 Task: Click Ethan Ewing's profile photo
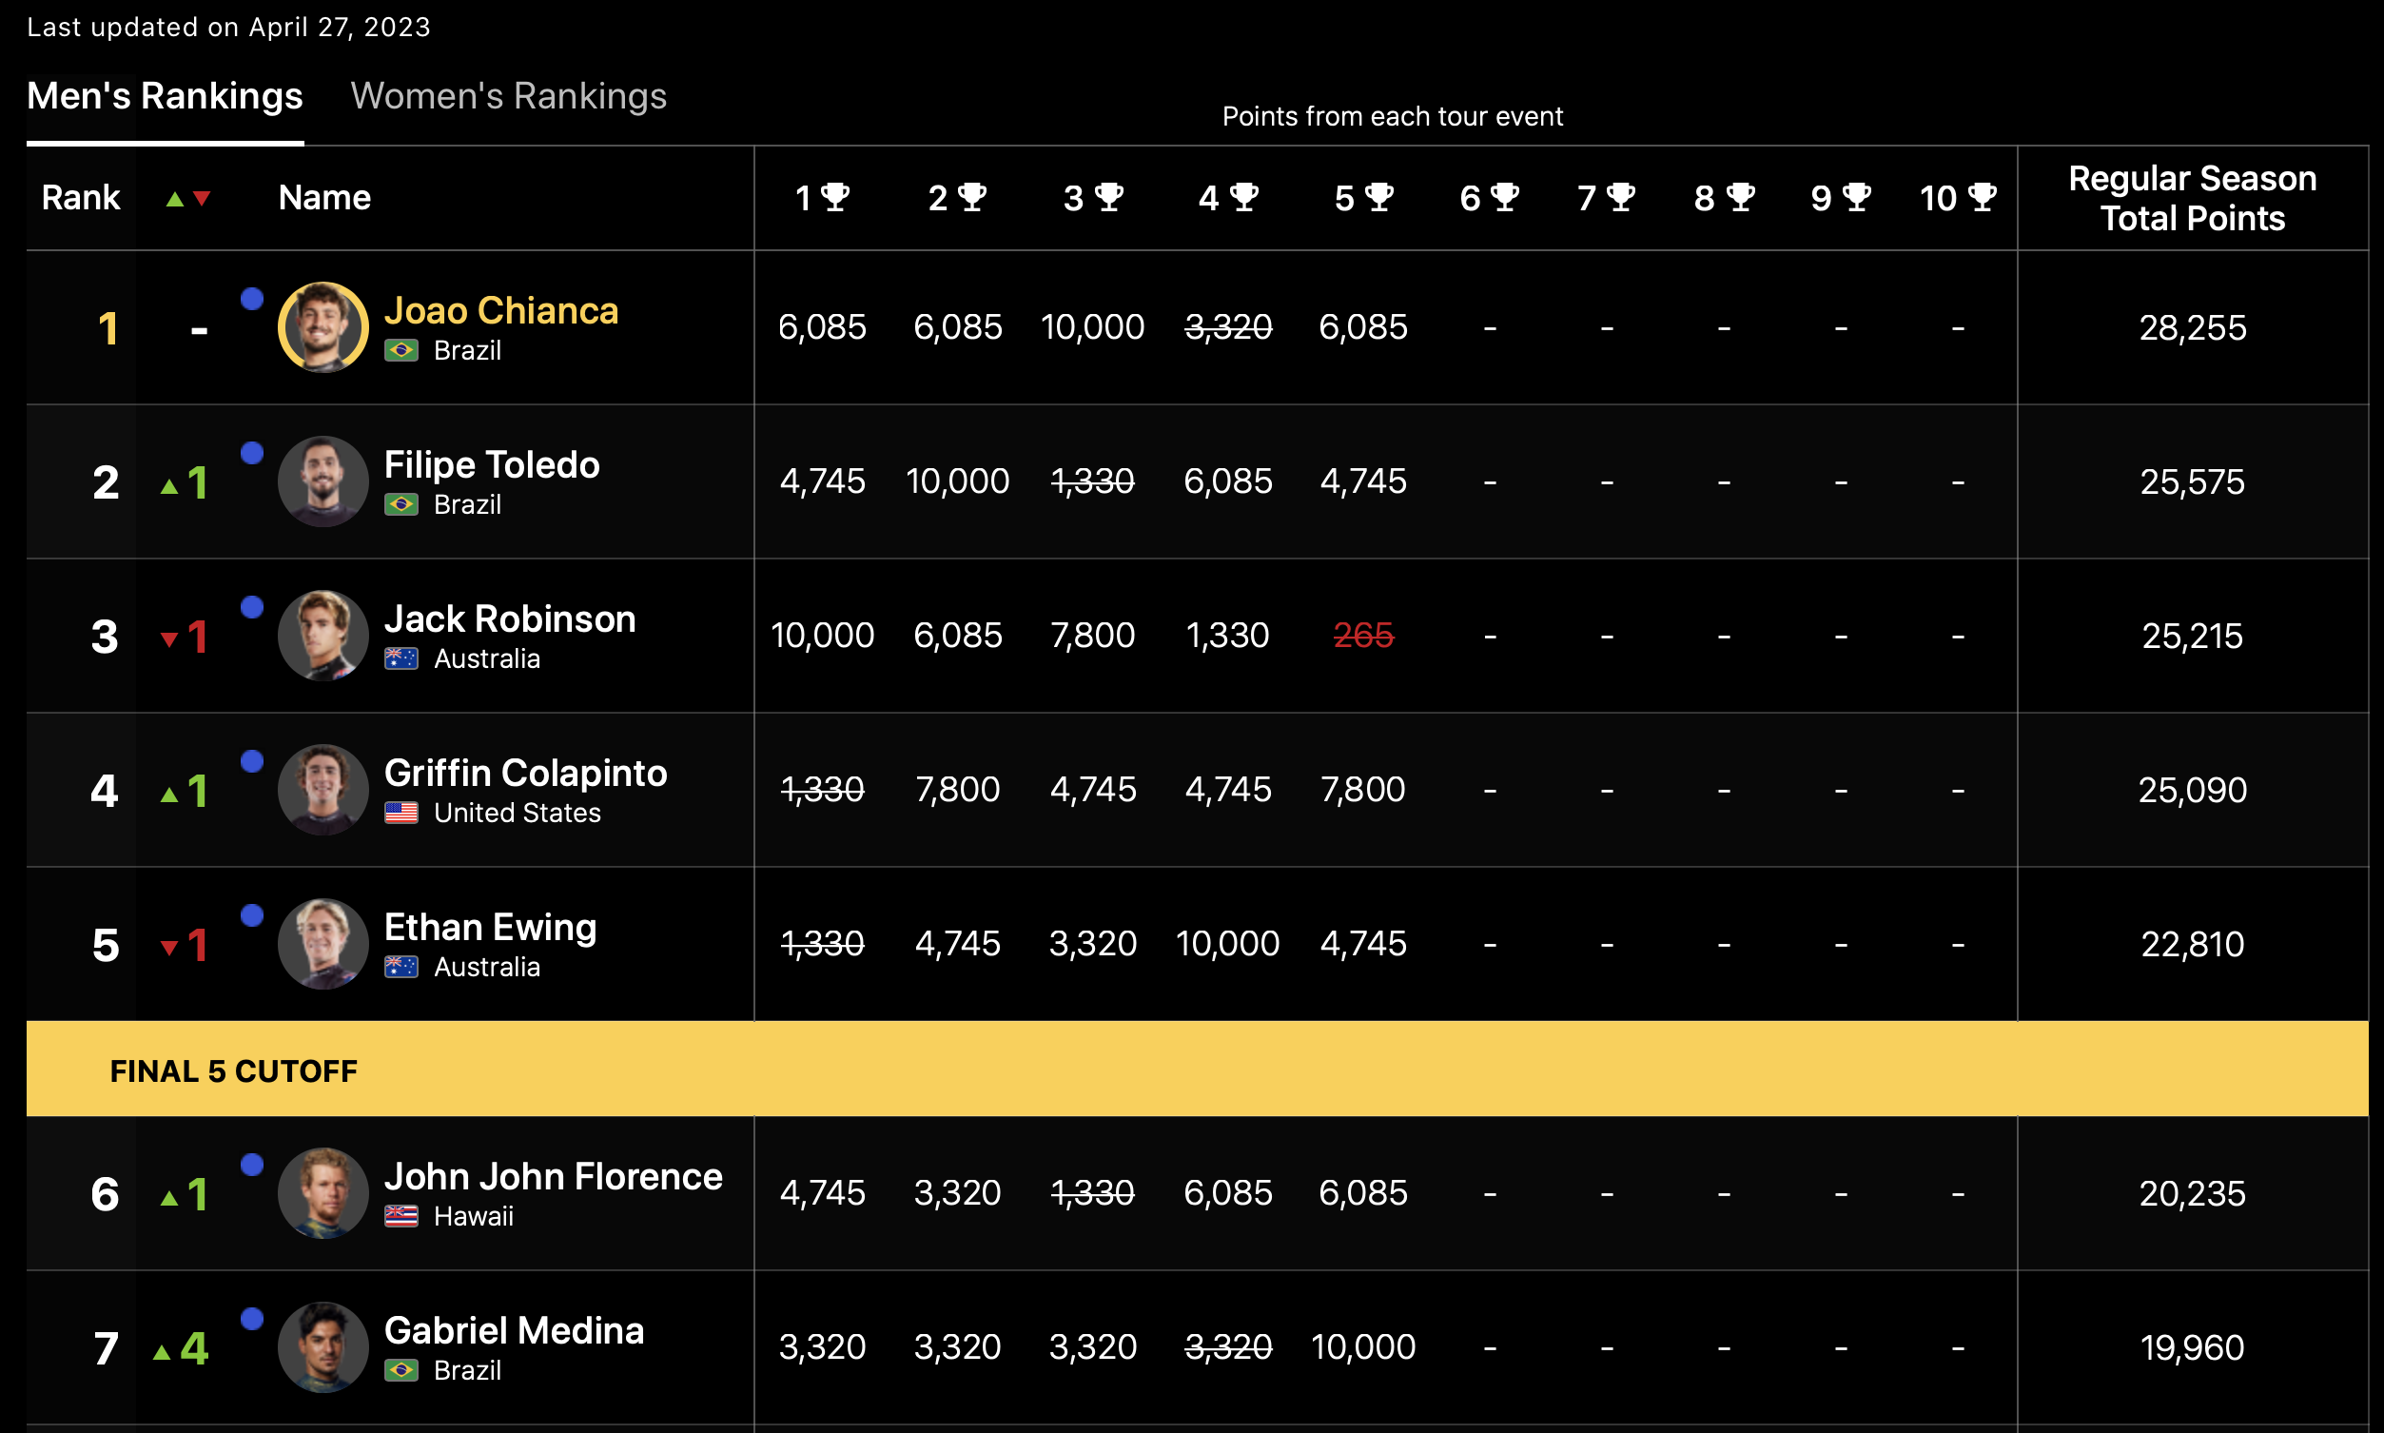click(x=323, y=944)
